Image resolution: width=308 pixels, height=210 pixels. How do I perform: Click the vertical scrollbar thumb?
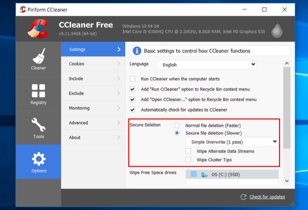287,108
